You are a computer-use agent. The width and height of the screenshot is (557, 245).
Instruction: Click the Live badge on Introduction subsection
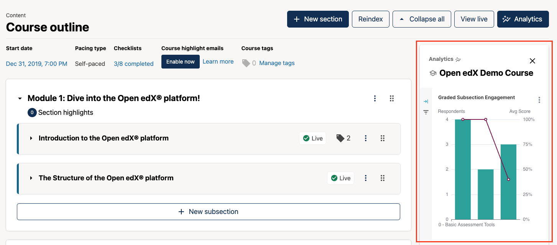point(312,138)
